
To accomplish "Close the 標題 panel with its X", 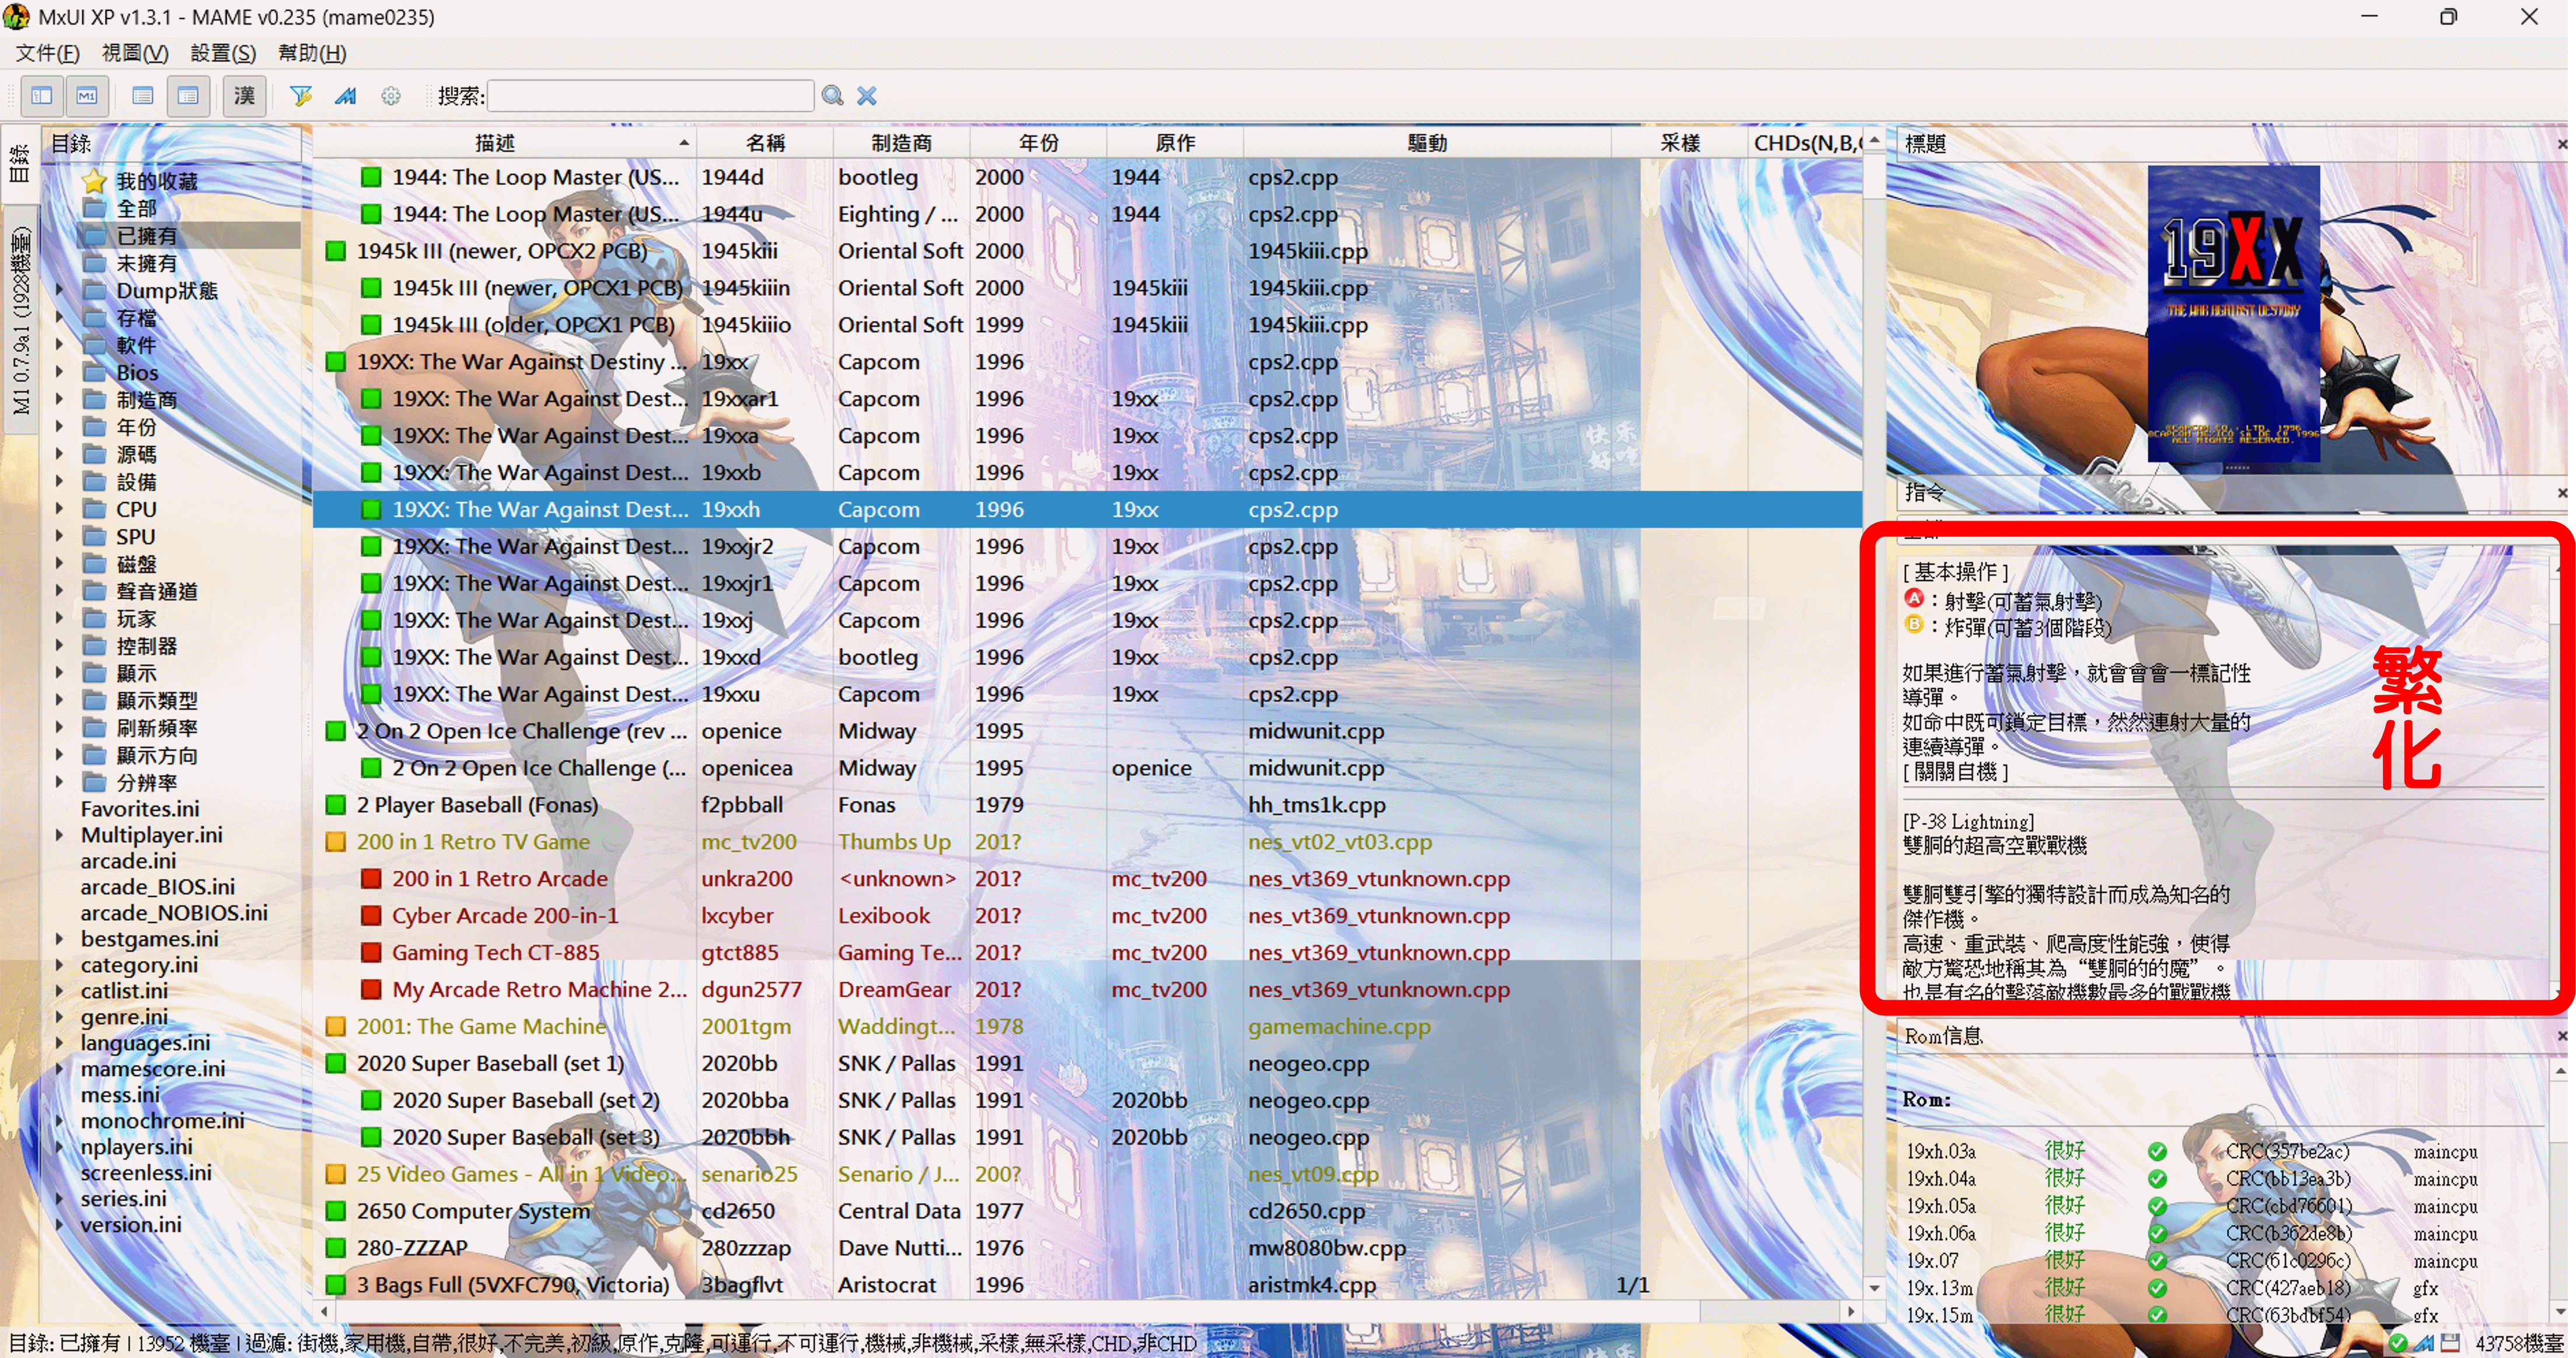I will pos(2562,144).
